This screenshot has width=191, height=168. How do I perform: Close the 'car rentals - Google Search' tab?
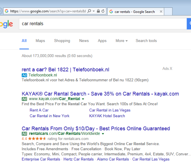(161, 12)
